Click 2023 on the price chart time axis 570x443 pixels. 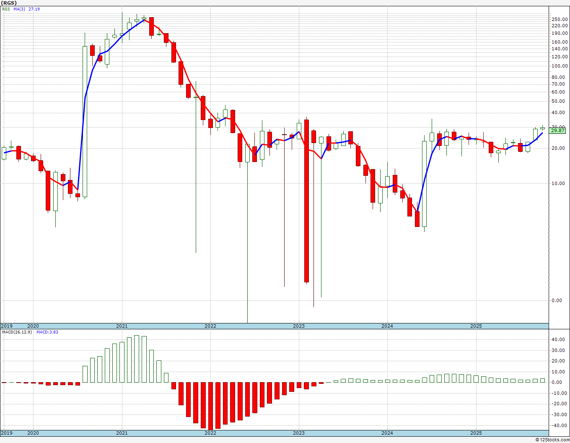point(299,326)
